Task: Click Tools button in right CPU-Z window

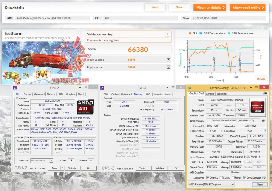Action: [x=142, y=168]
